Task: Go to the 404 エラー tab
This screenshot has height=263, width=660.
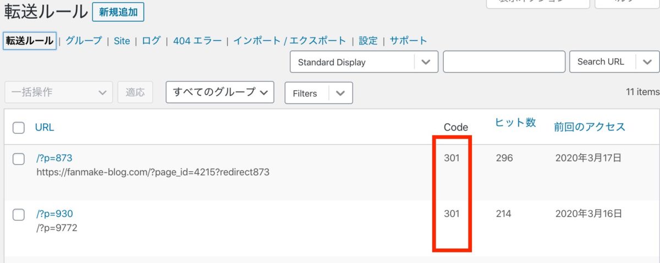Action: (197, 41)
